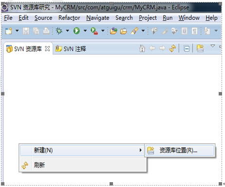Click the Mark Occurrences pencil icon
The height and width of the screenshot is (187, 225).
(x=164, y=31)
